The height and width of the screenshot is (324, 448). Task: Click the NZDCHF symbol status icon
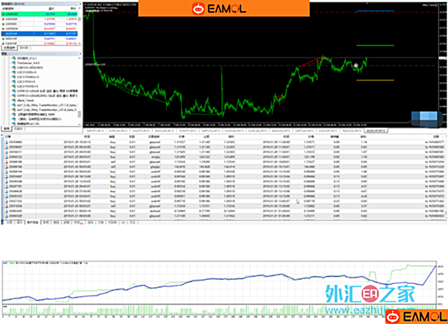tap(3, 38)
